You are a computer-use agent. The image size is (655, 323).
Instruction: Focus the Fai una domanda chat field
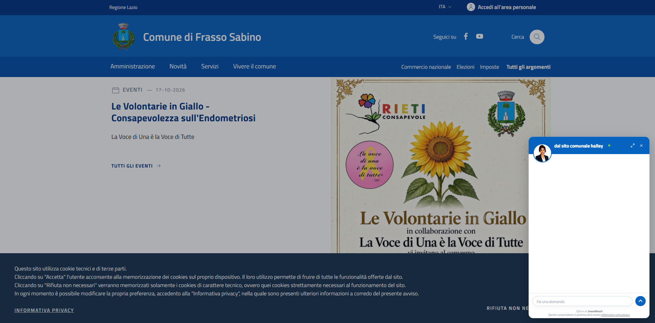click(x=582, y=301)
